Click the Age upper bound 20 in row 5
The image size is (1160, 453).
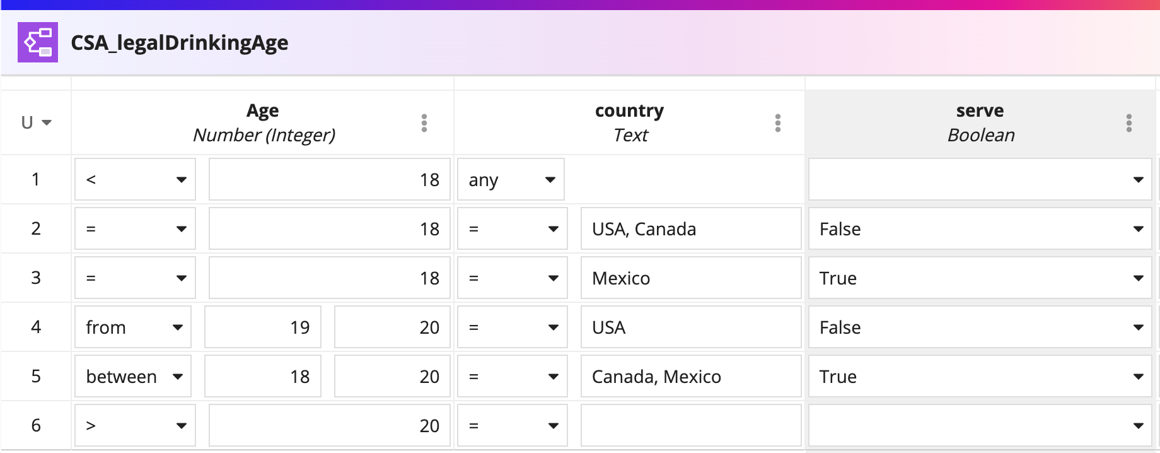pyautogui.click(x=392, y=377)
